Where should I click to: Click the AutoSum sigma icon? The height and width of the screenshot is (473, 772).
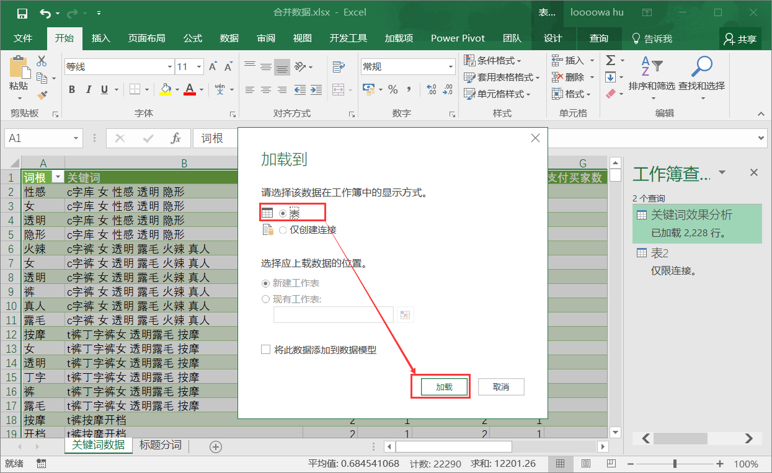pyautogui.click(x=610, y=60)
